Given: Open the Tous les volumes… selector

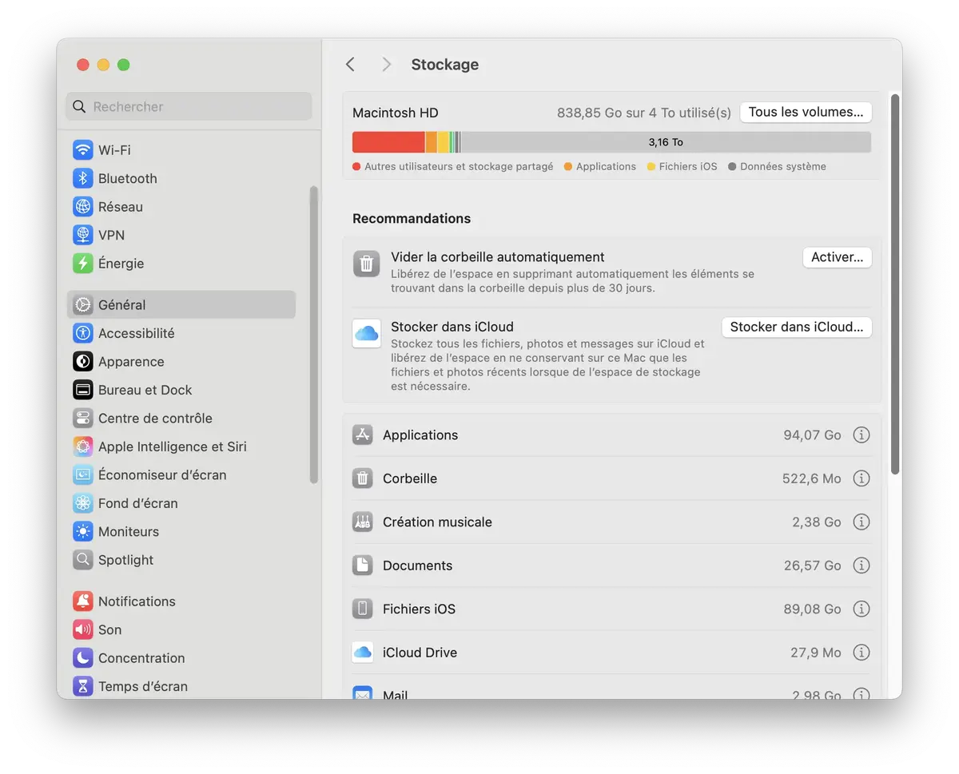Looking at the screenshot, I should tap(805, 113).
